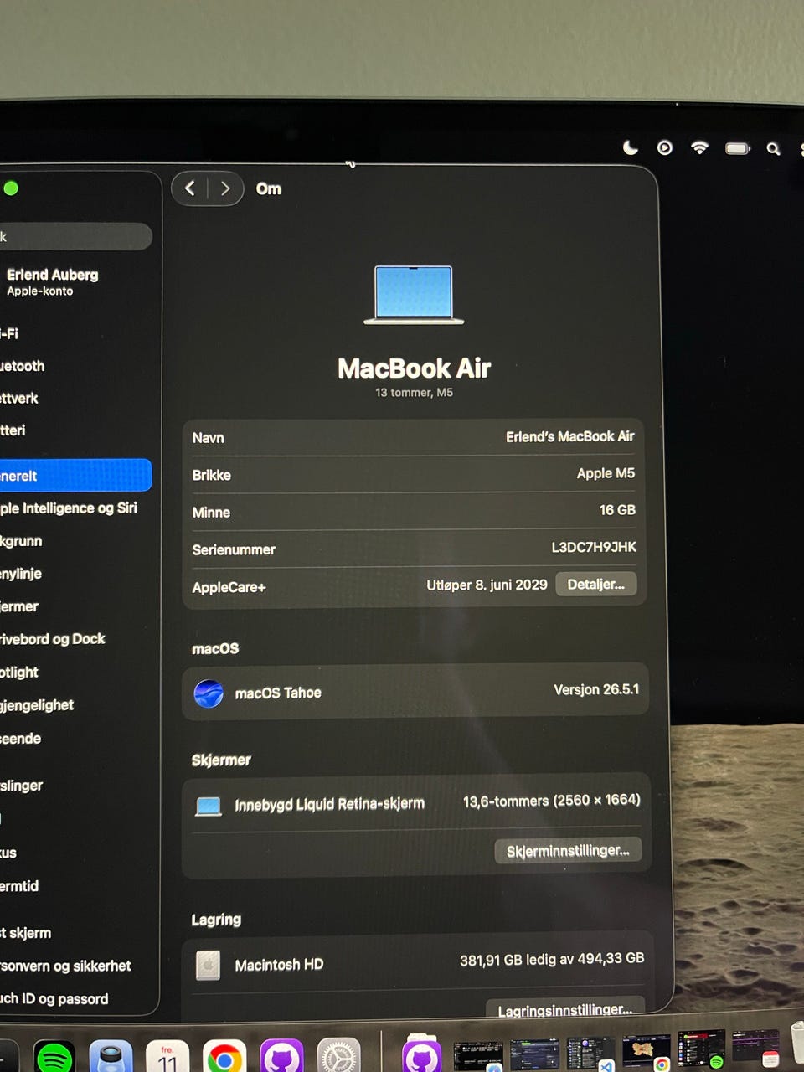Click the serial number L3DC7H9JHK
Viewport: 804px width, 1072px height.
pos(594,547)
